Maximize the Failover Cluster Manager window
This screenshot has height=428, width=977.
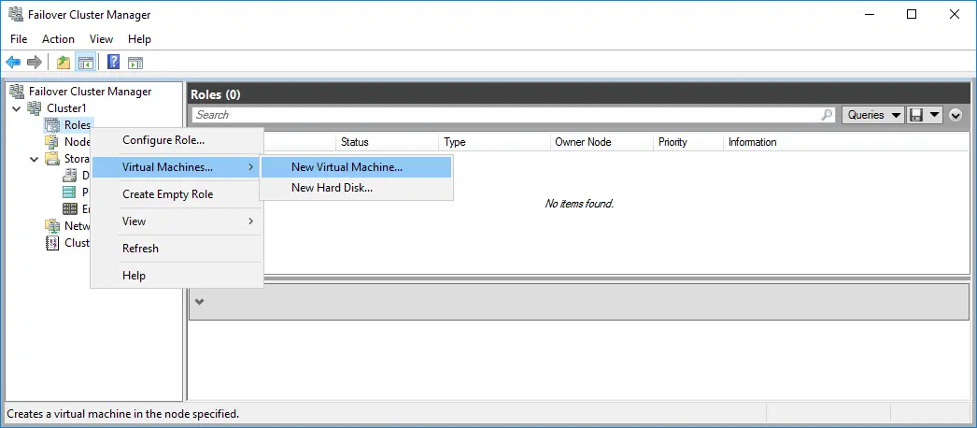(x=912, y=14)
